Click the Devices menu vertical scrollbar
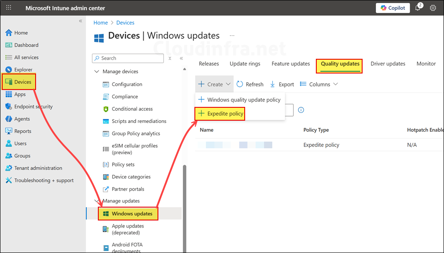 [x=185, y=208]
